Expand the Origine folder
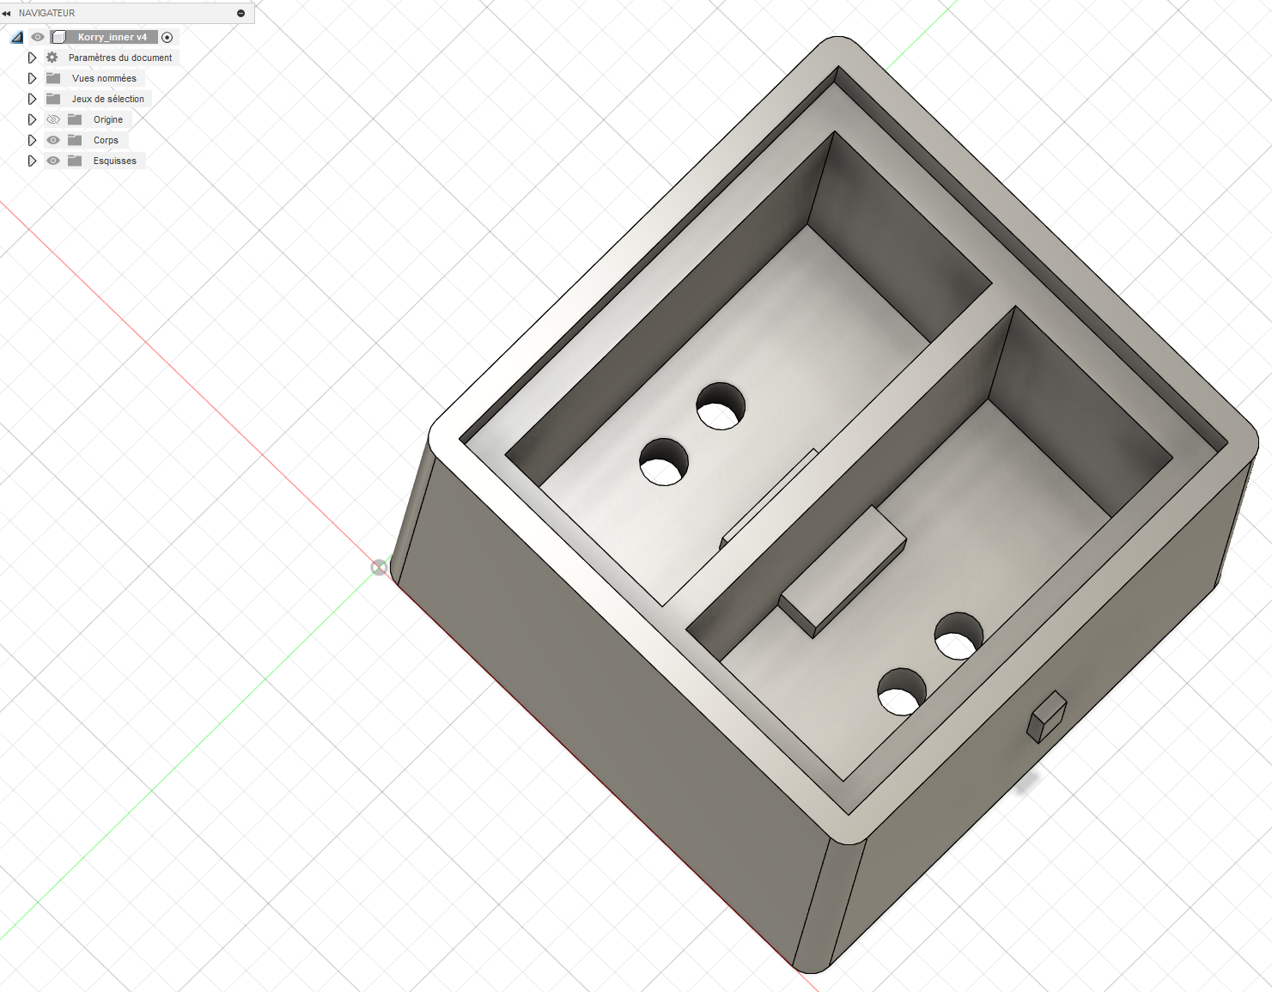The image size is (1272, 992). (32, 119)
